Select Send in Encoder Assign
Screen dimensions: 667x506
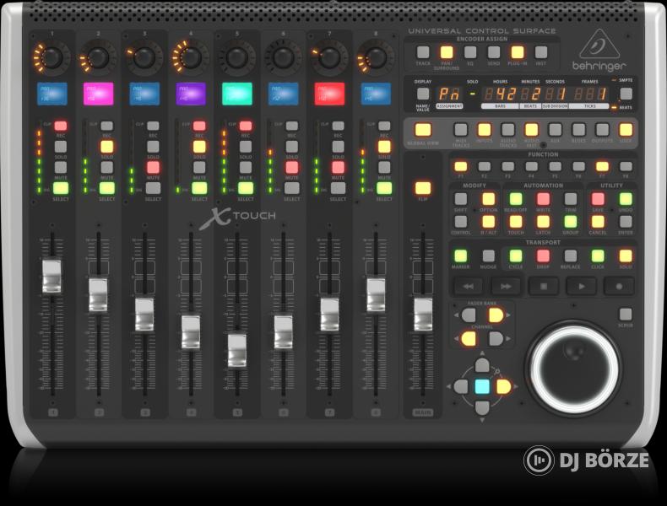click(x=493, y=52)
